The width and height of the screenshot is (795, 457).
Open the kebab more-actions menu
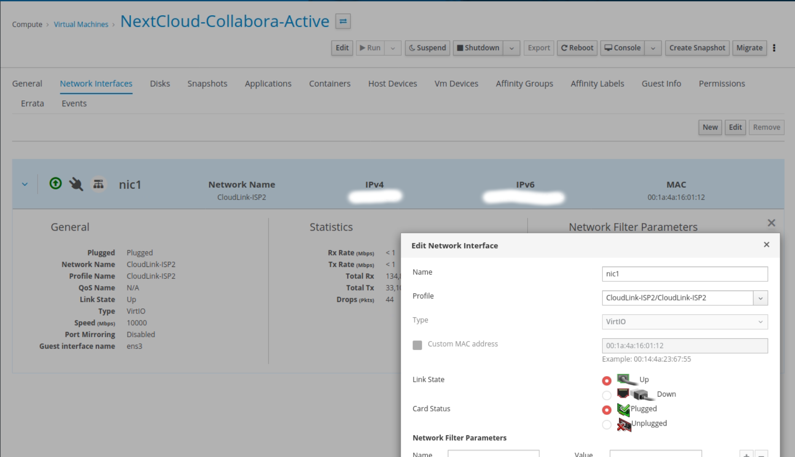click(774, 48)
